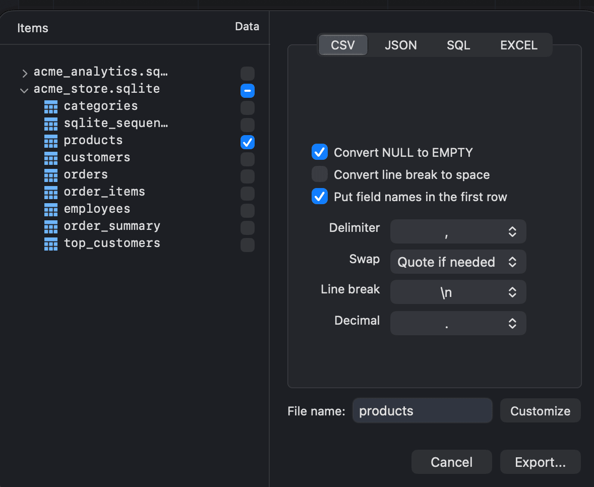Click the Customize button
This screenshot has height=487, width=594.
540,410
